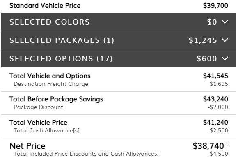Screen dimensions: 238x161
Task: Open the Selected Colors section header
Action: (119, 22)
